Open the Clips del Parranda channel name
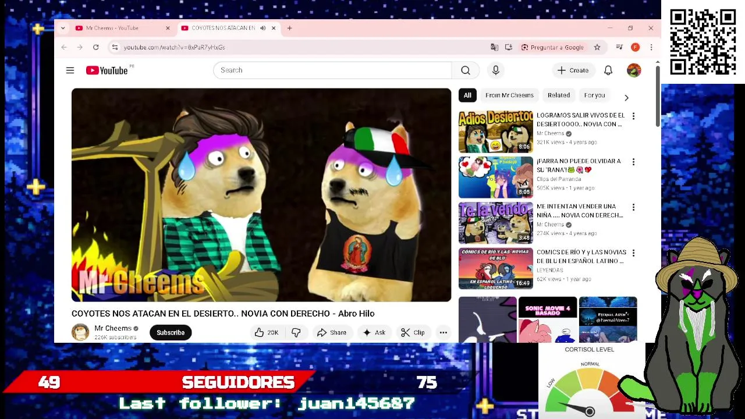Screen dimensions: 745x419 point(558,179)
